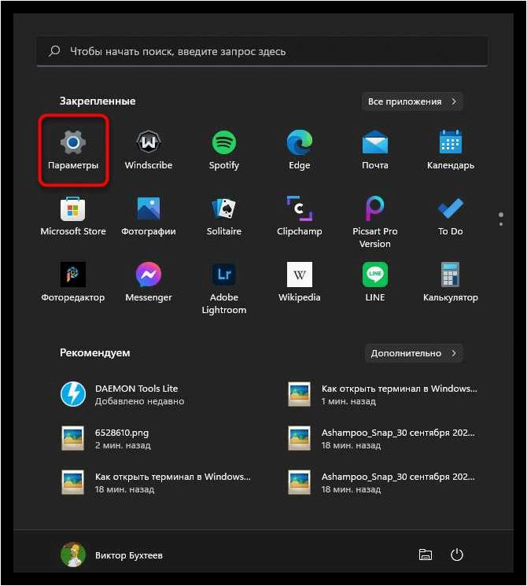Launch Adobe Lightroom
The width and height of the screenshot is (527, 586).
click(224, 288)
